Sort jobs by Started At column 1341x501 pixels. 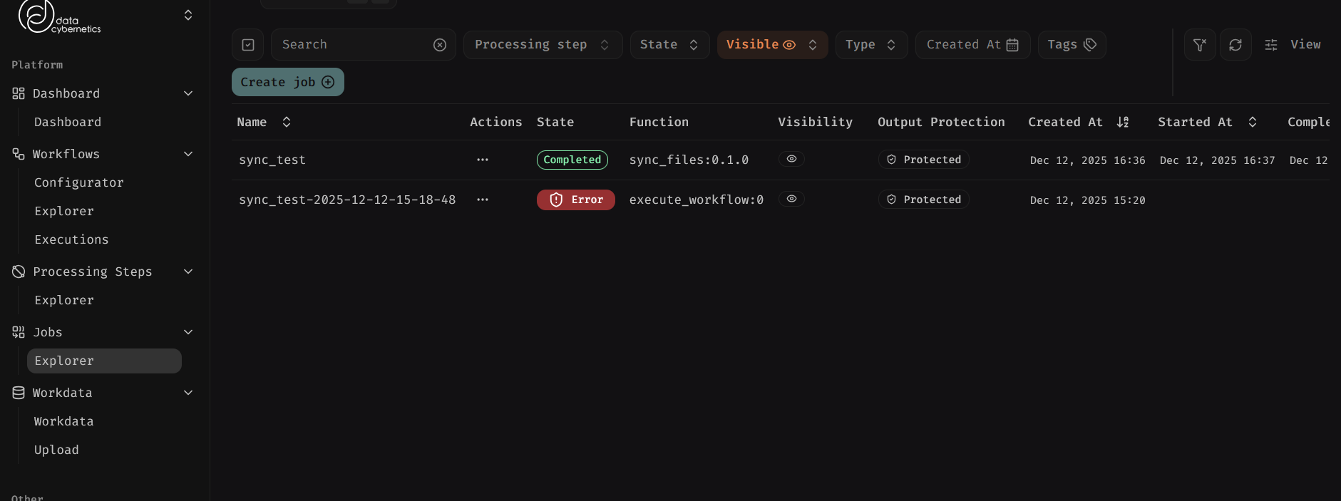[1253, 122]
